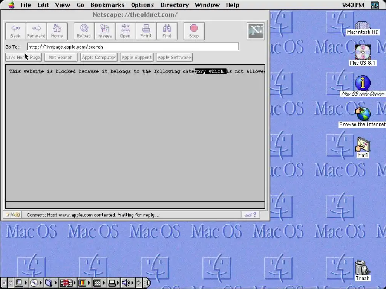Click the highlighted "gory which" text
Screen dimensions: 386x289
(x=210, y=71)
